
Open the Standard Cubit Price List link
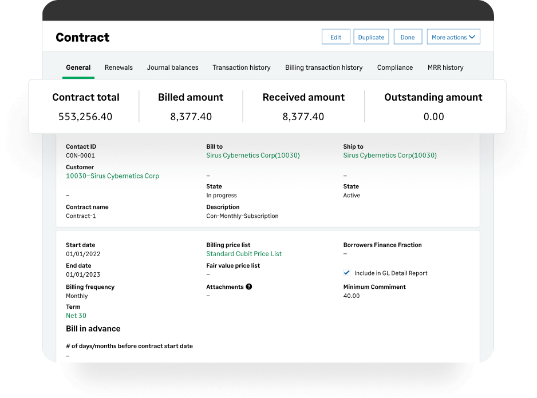tap(244, 253)
